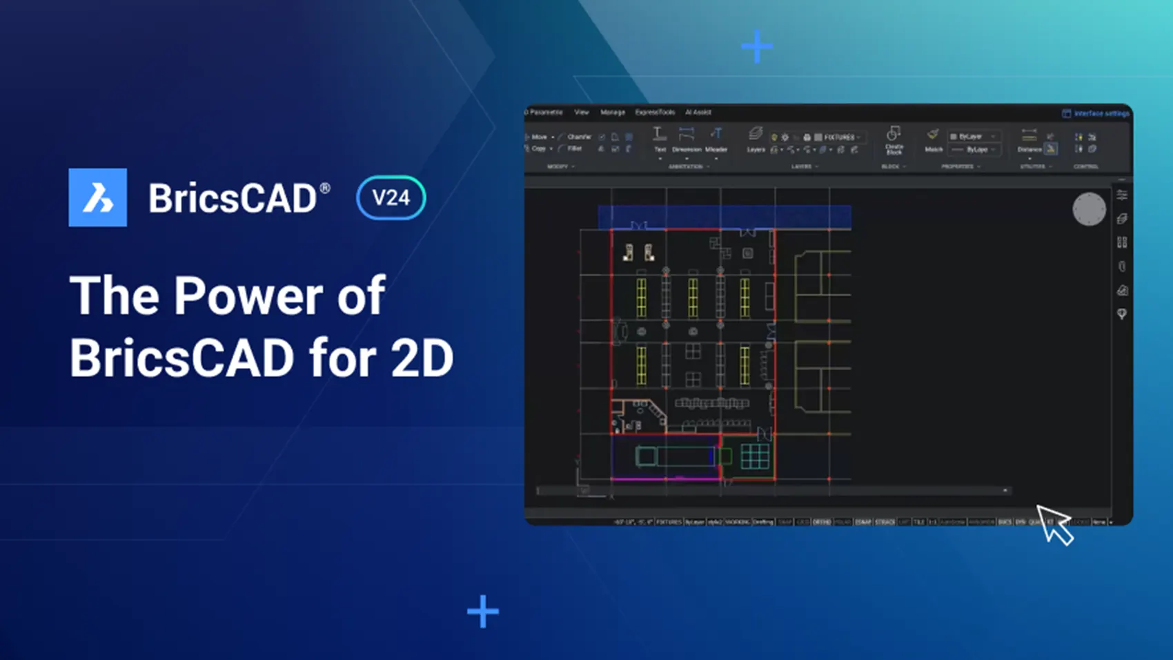The height and width of the screenshot is (660, 1173).
Task: Expand the MODIFY panel title
Action: (561, 166)
